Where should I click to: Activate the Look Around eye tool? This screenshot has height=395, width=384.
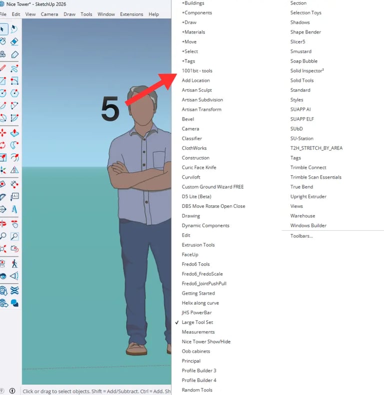point(3,276)
